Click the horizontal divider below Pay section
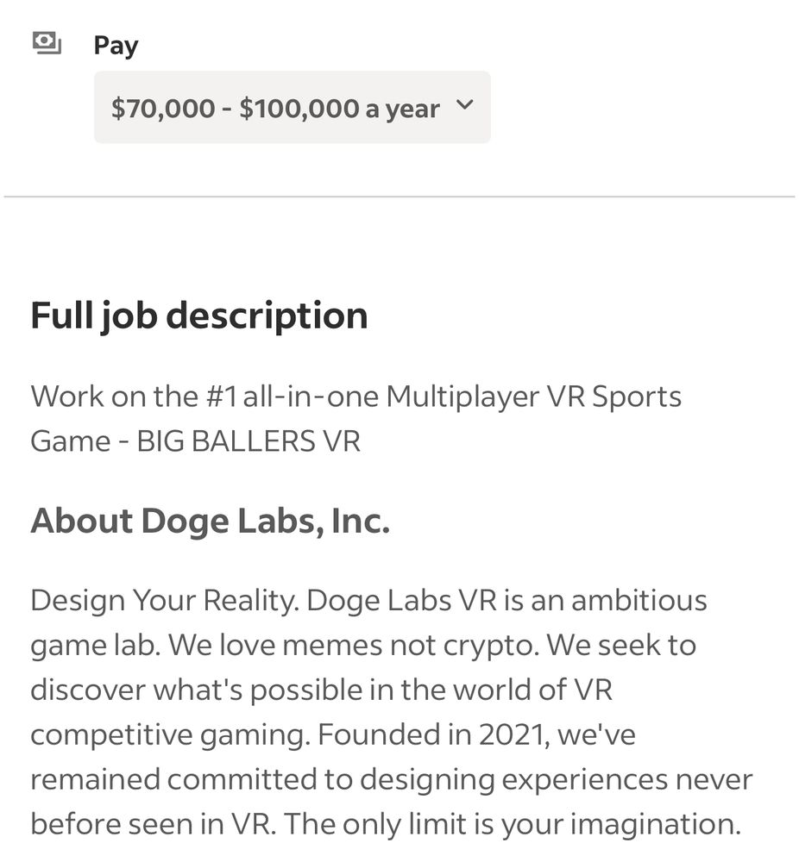This screenshot has width=799, height=862. click(x=399, y=197)
